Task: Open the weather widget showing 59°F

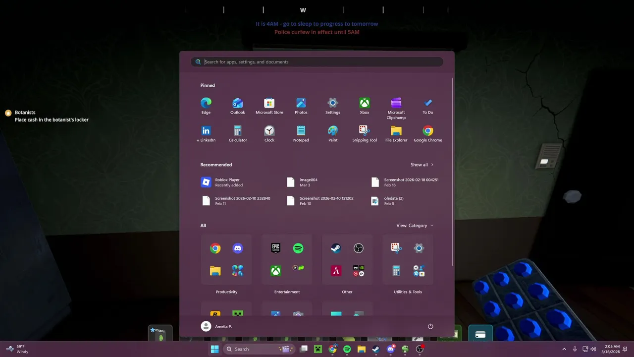Action: click(x=17, y=349)
